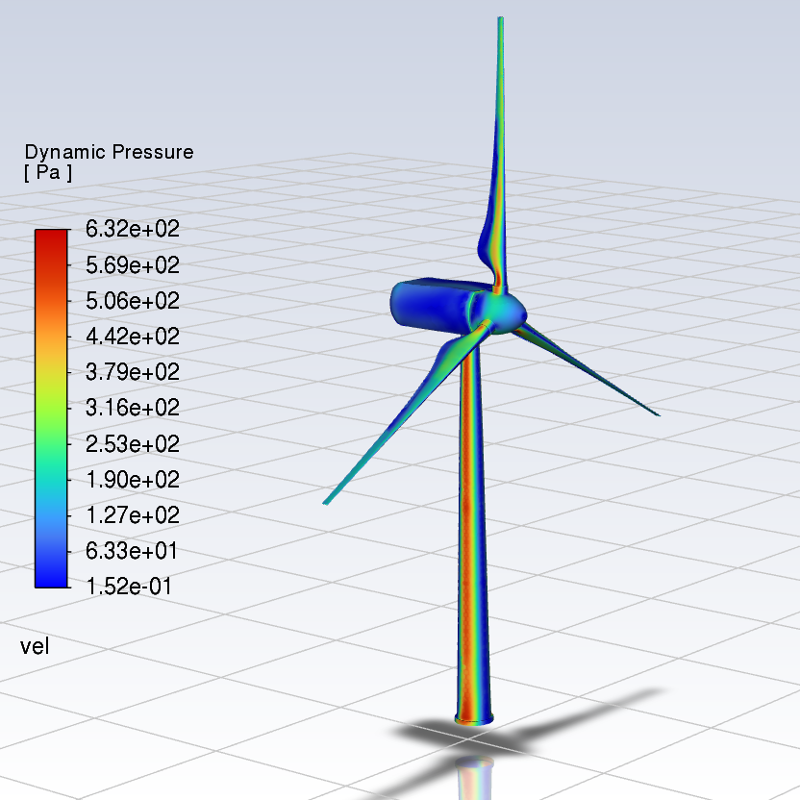Click the vel label below the legend

click(x=35, y=646)
